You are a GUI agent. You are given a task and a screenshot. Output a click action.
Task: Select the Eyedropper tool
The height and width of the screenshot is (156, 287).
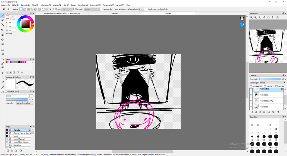point(3,87)
